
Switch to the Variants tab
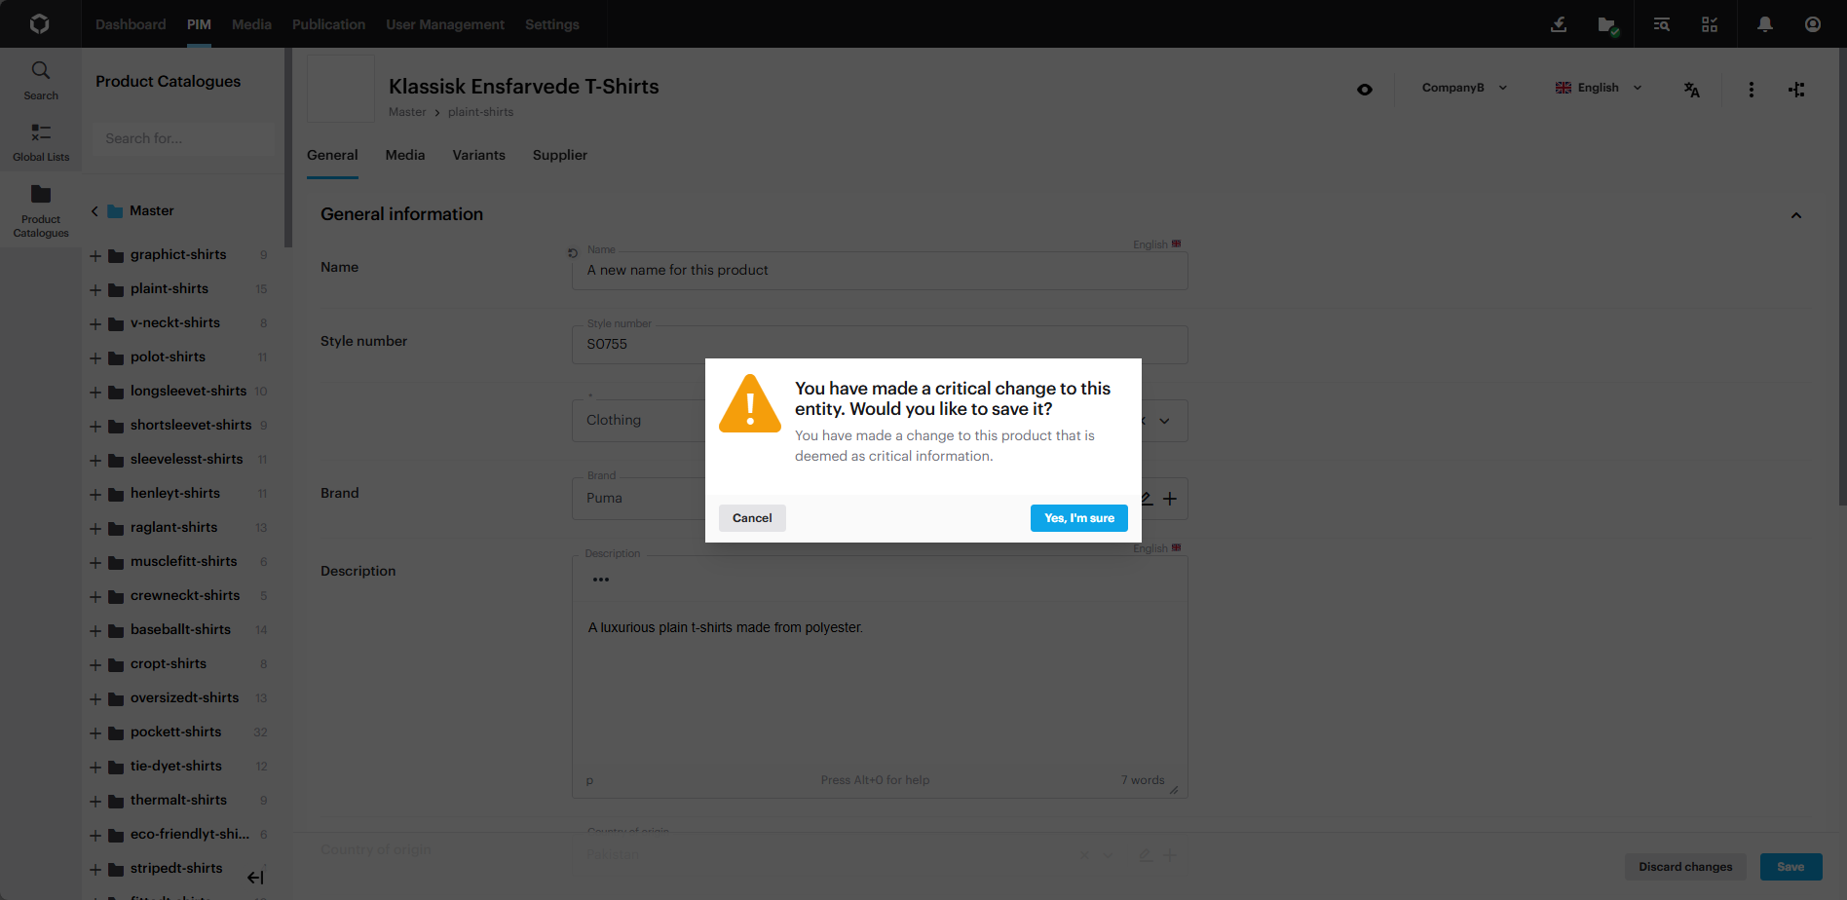(478, 155)
